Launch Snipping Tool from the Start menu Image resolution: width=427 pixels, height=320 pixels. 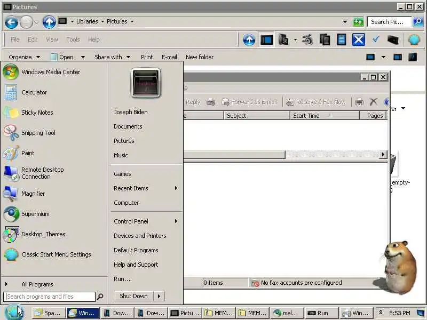point(54,133)
